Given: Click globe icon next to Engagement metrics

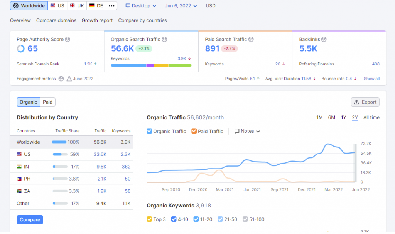Looking at the screenshot, I should [x=61, y=79].
